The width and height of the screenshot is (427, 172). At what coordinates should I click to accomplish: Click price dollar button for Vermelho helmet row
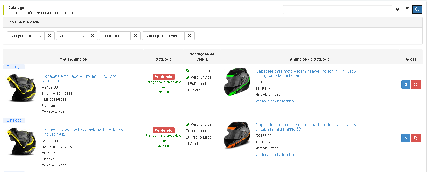(x=406, y=84)
